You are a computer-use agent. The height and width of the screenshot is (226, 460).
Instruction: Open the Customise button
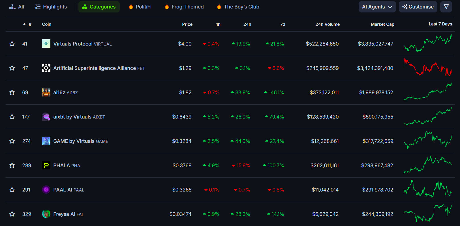pyautogui.click(x=418, y=7)
